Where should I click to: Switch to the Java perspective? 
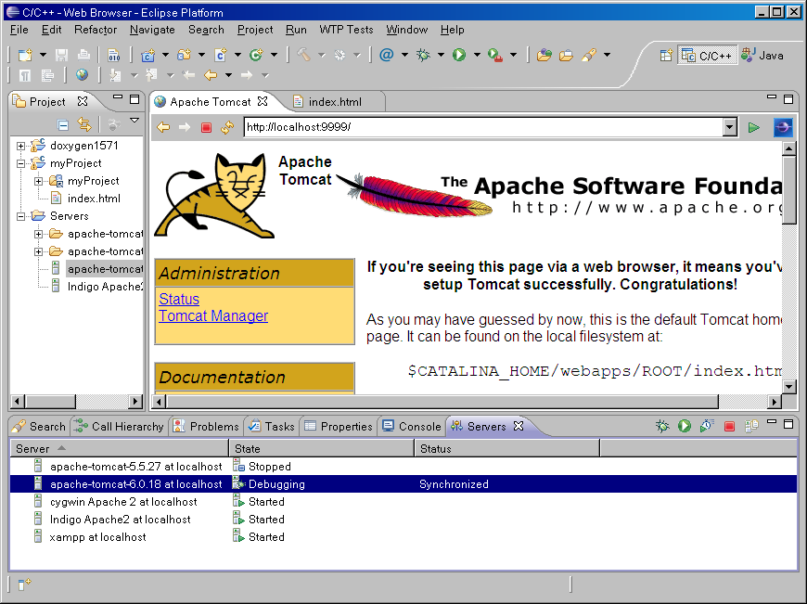pyautogui.click(x=762, y=56)
